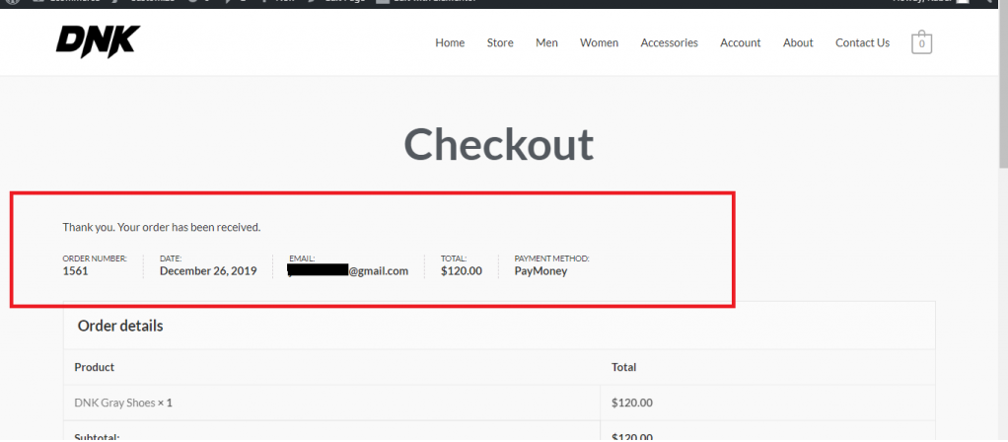Click the December 26, 2019 order date
1008x442 pixels.
tap(208, 271)
